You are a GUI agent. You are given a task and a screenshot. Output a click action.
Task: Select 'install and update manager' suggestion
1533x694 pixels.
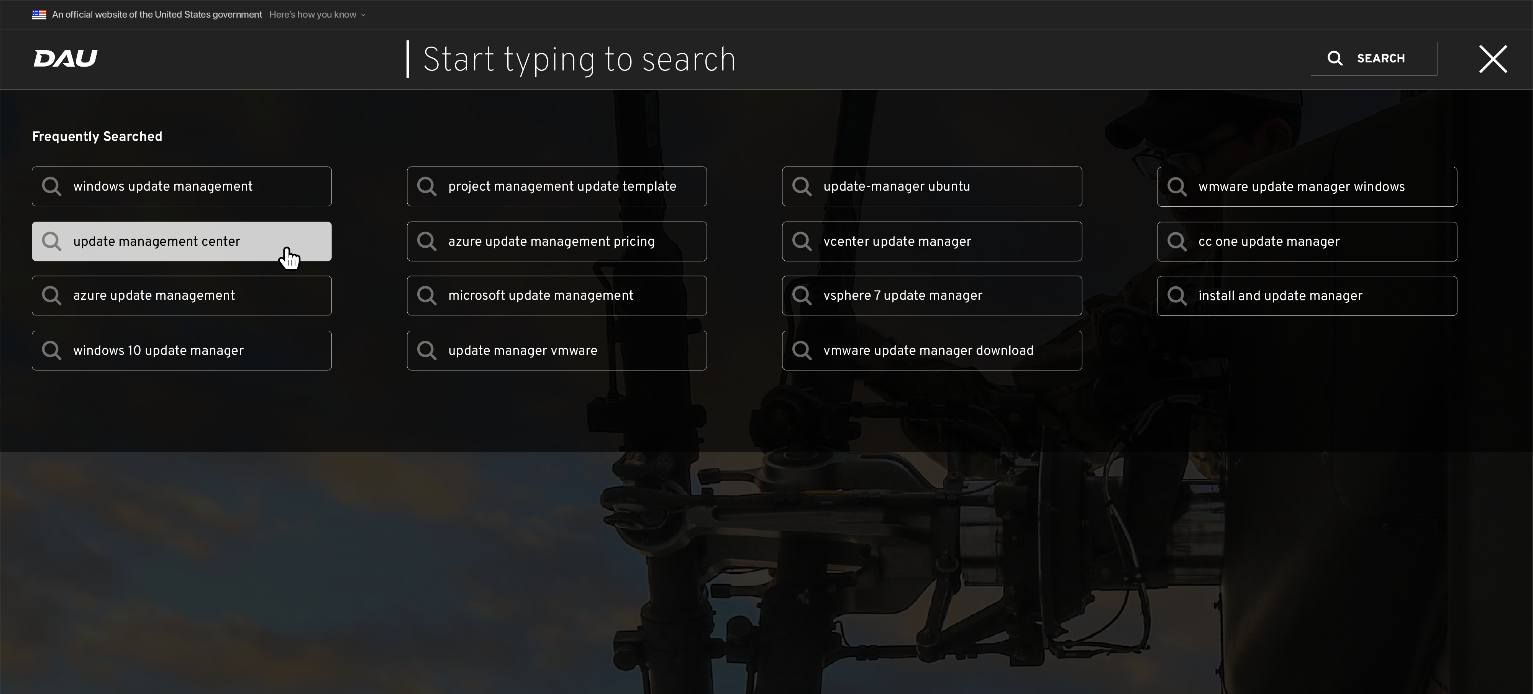click(x=1307, y=296)
